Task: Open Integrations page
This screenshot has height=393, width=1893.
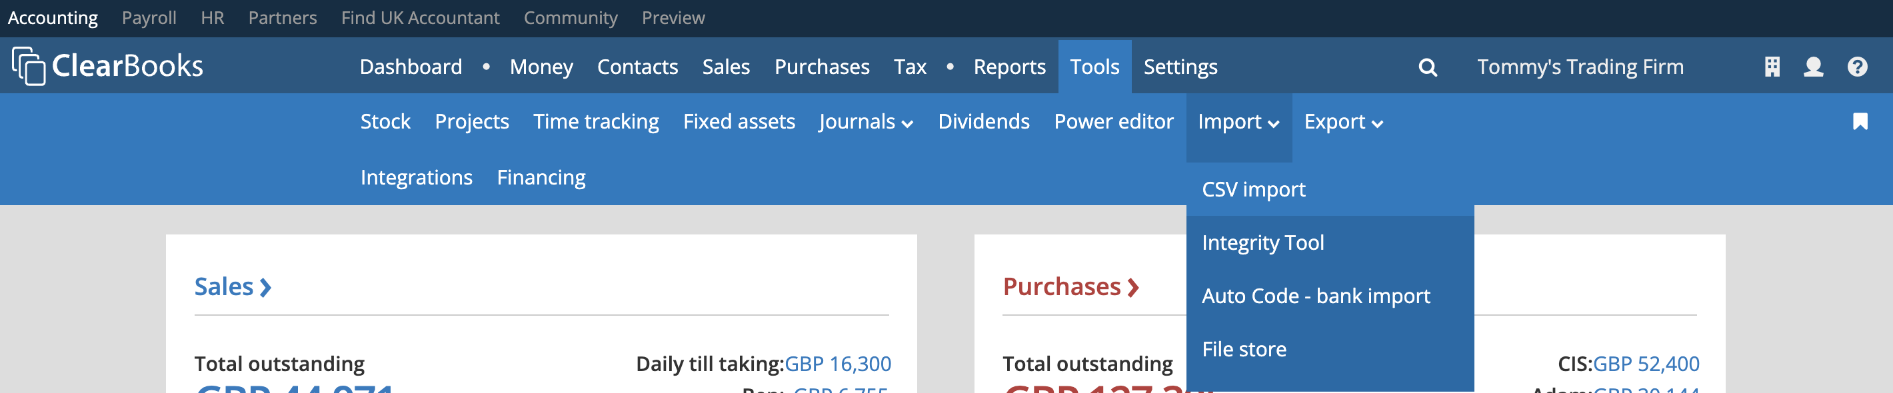Action: point(416,177)
